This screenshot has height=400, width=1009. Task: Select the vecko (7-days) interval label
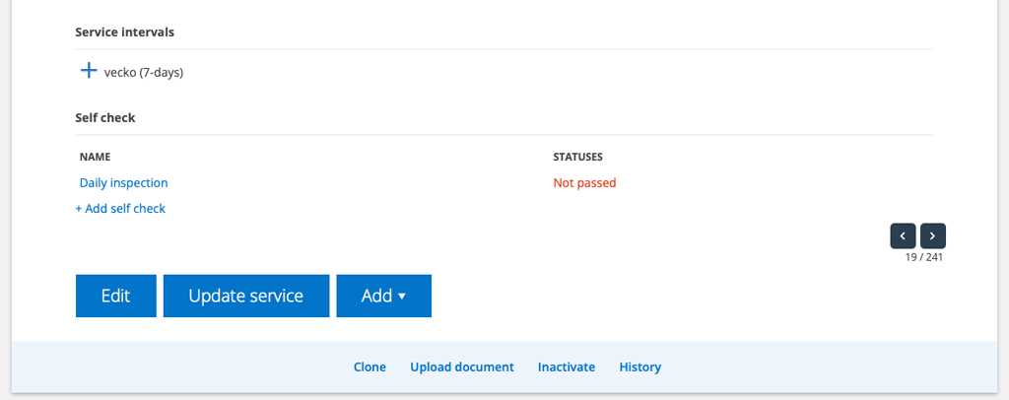tap(144, 72)
